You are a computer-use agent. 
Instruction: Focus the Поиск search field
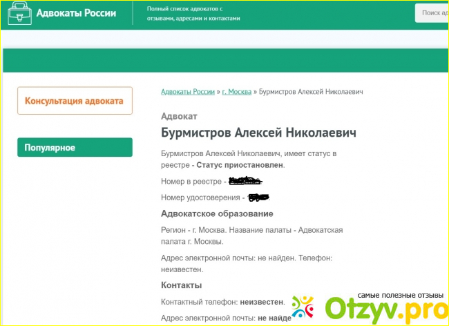coord(432,13)
